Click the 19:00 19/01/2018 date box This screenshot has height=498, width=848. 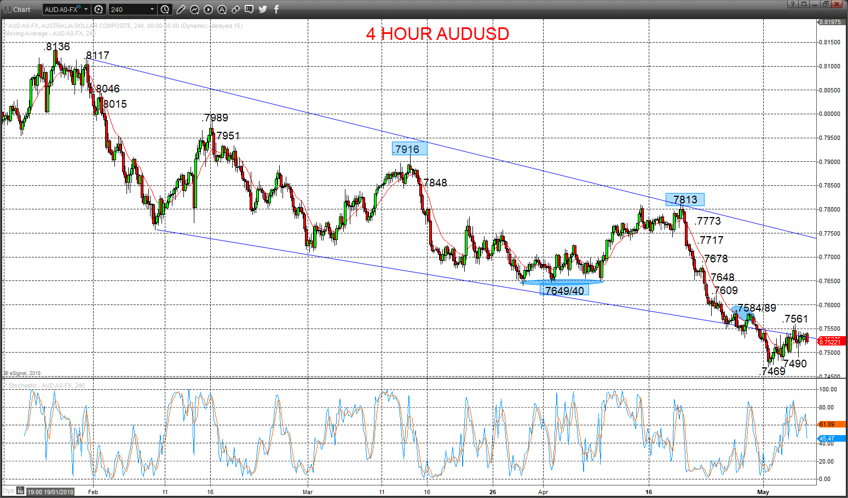pyautogui.click(x=50, y=491)
